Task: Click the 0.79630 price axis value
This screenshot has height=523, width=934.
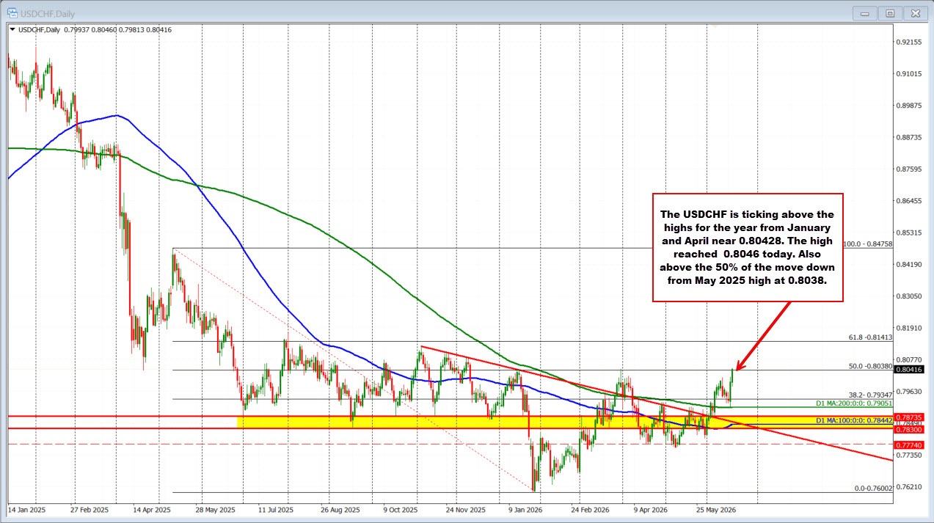Action: pyautogui.click(x=909, y=392)
